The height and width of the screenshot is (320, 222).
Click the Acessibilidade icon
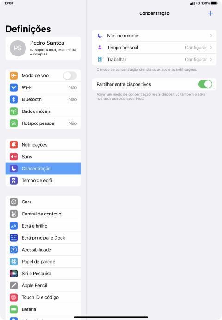(14, 250)
